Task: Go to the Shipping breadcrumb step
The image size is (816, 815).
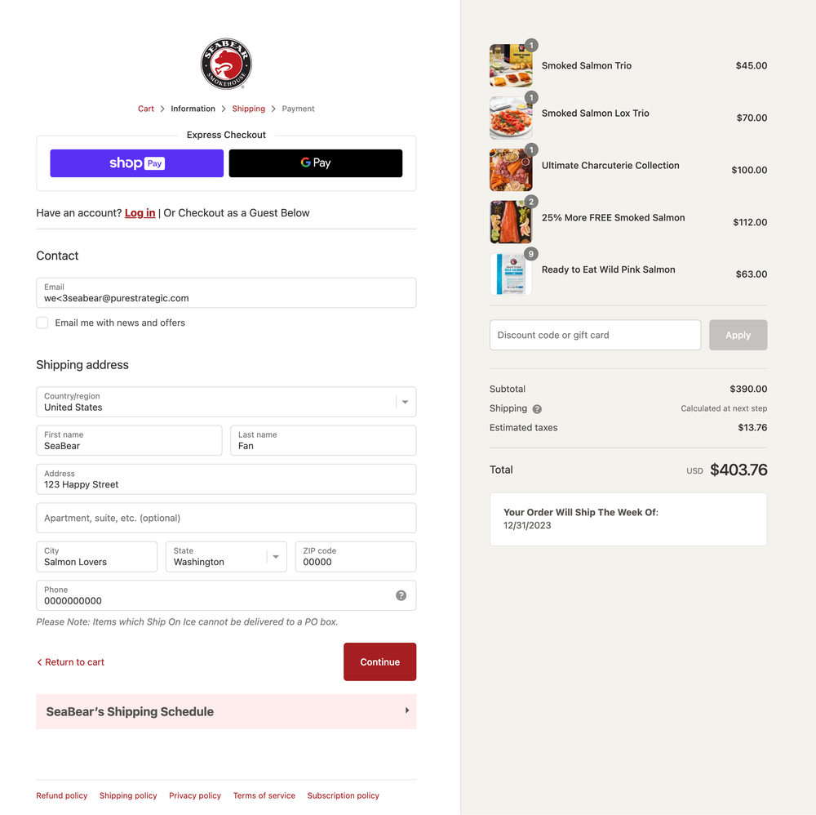Action: point(248,109)
